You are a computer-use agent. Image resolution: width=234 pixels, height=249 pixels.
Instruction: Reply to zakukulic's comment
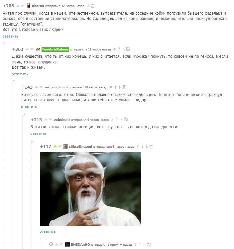(x=38, y=134)
